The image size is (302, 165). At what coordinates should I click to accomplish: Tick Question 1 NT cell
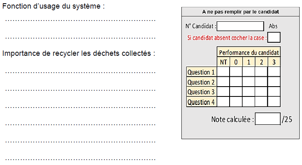pyautogui.click(x=223, y=72)
